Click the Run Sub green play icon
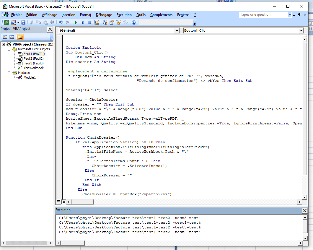Image resolution: width=313 pixels, height=250 pixels. pyautogui.click(x=76, y=22)
